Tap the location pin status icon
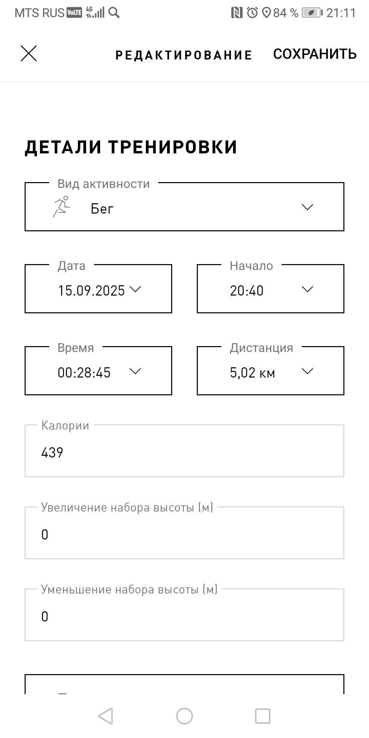 [266, 13]
